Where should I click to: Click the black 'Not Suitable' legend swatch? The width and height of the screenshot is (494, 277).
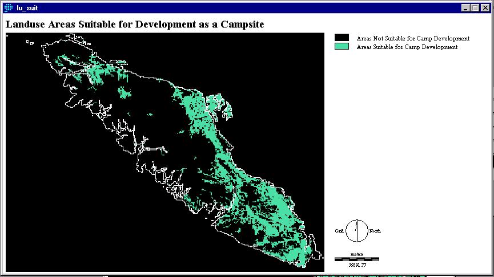pos(342,38)
